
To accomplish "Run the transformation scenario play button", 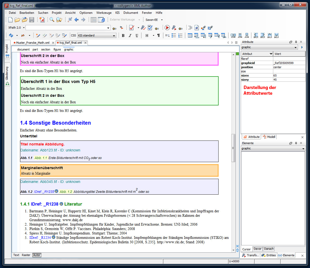I will pyautogui.click(x=167, y=28).
